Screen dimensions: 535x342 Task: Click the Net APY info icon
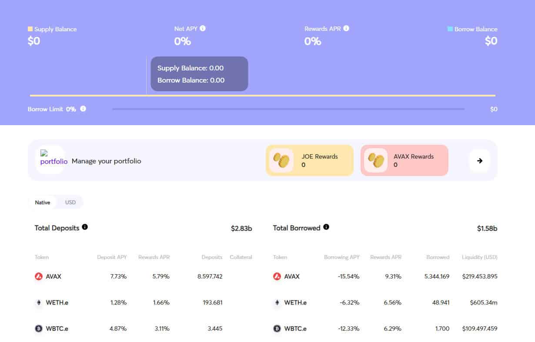click(203, 29)
